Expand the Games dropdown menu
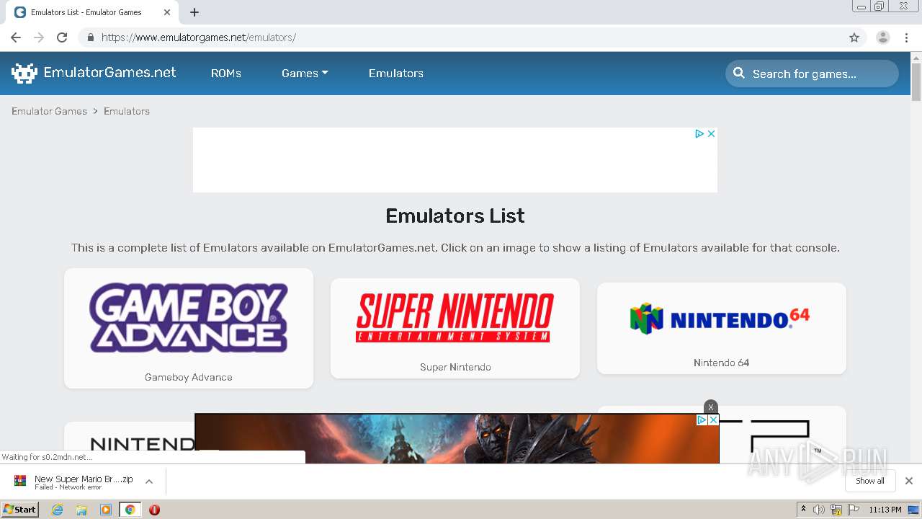Image resolution: width=922 pixels, height=519 pixels. 305,73
